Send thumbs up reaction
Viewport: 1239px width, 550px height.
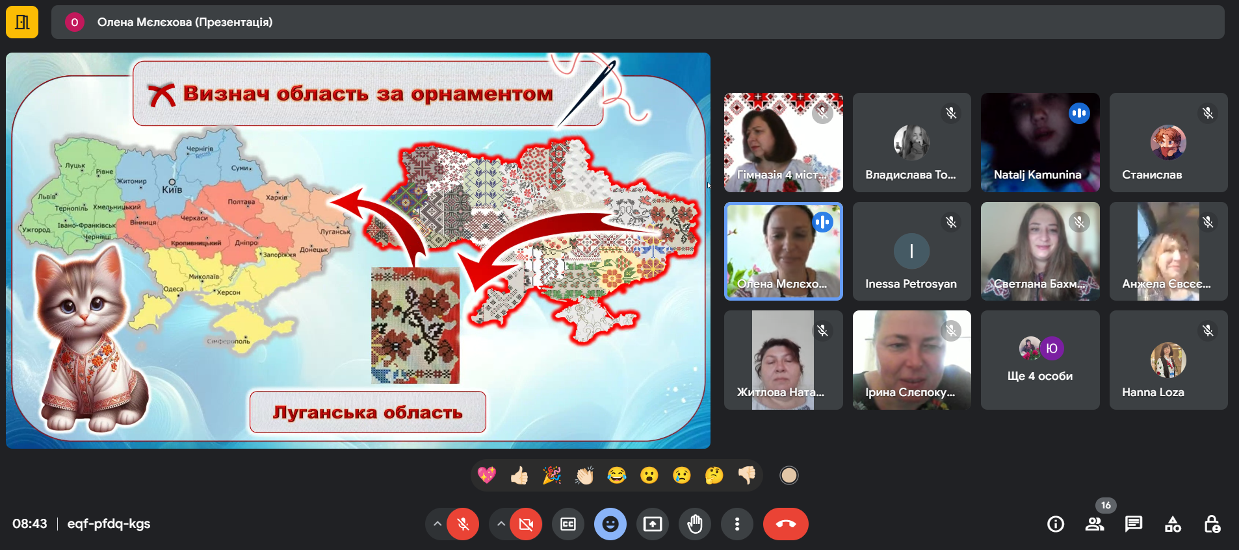(519, 476)
